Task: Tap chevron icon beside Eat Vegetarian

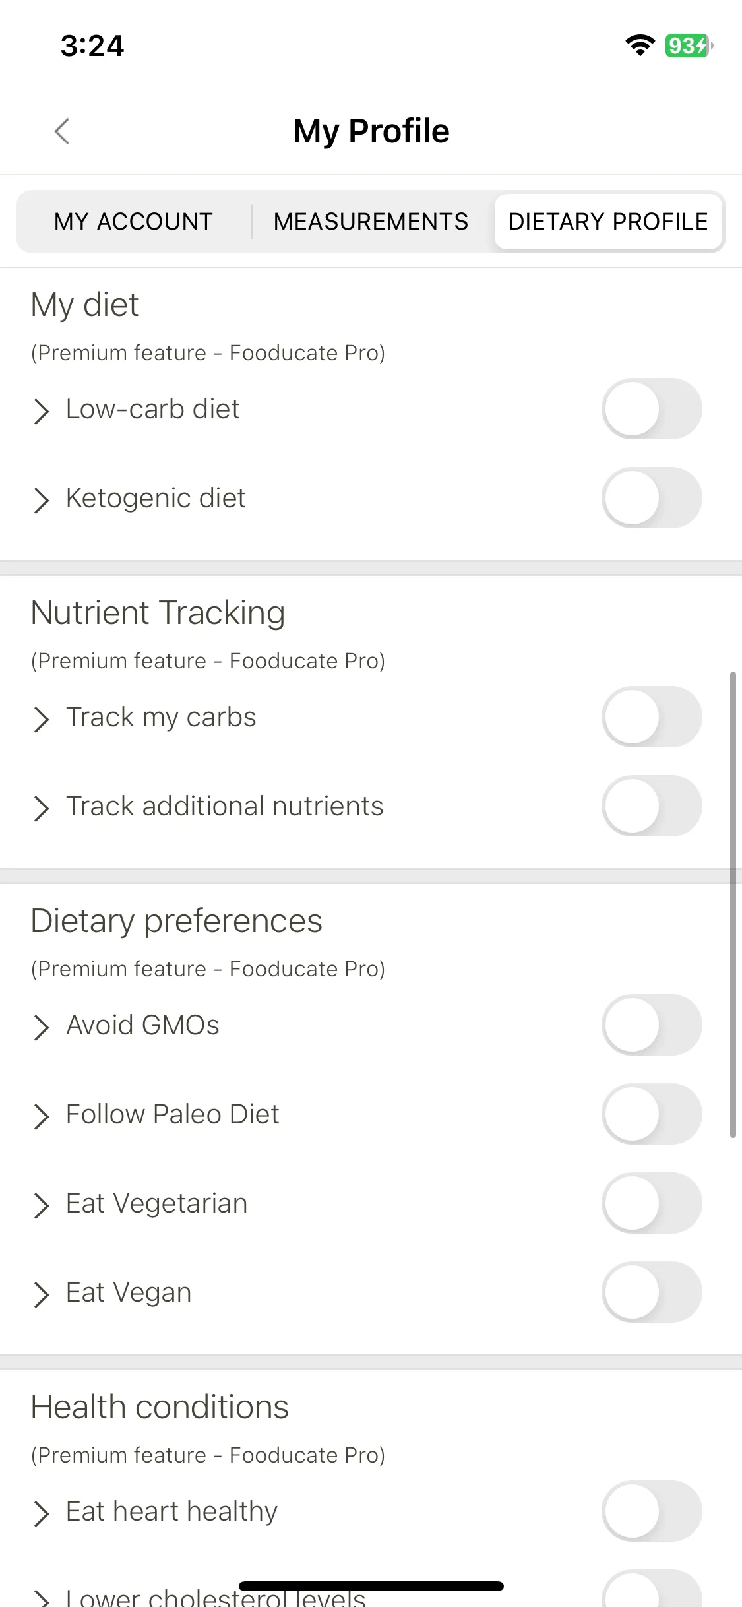Action: point(41,1205)
